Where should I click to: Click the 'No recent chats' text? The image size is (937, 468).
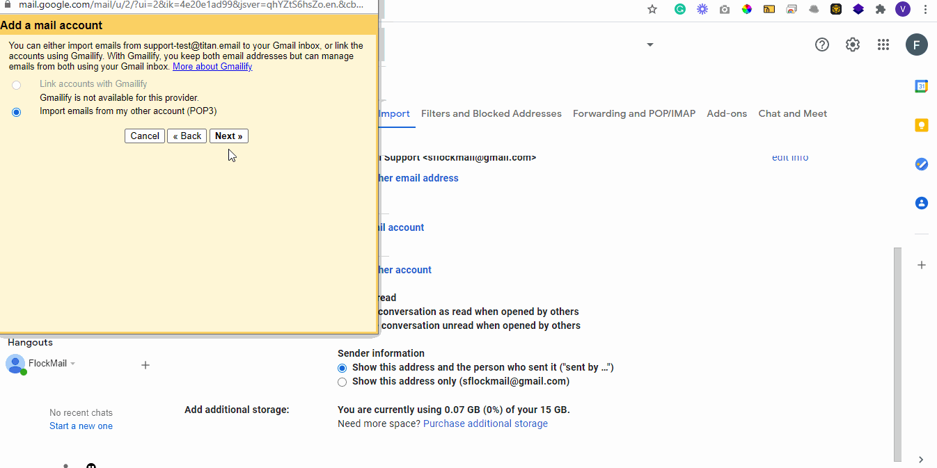(x=81, y=413)
